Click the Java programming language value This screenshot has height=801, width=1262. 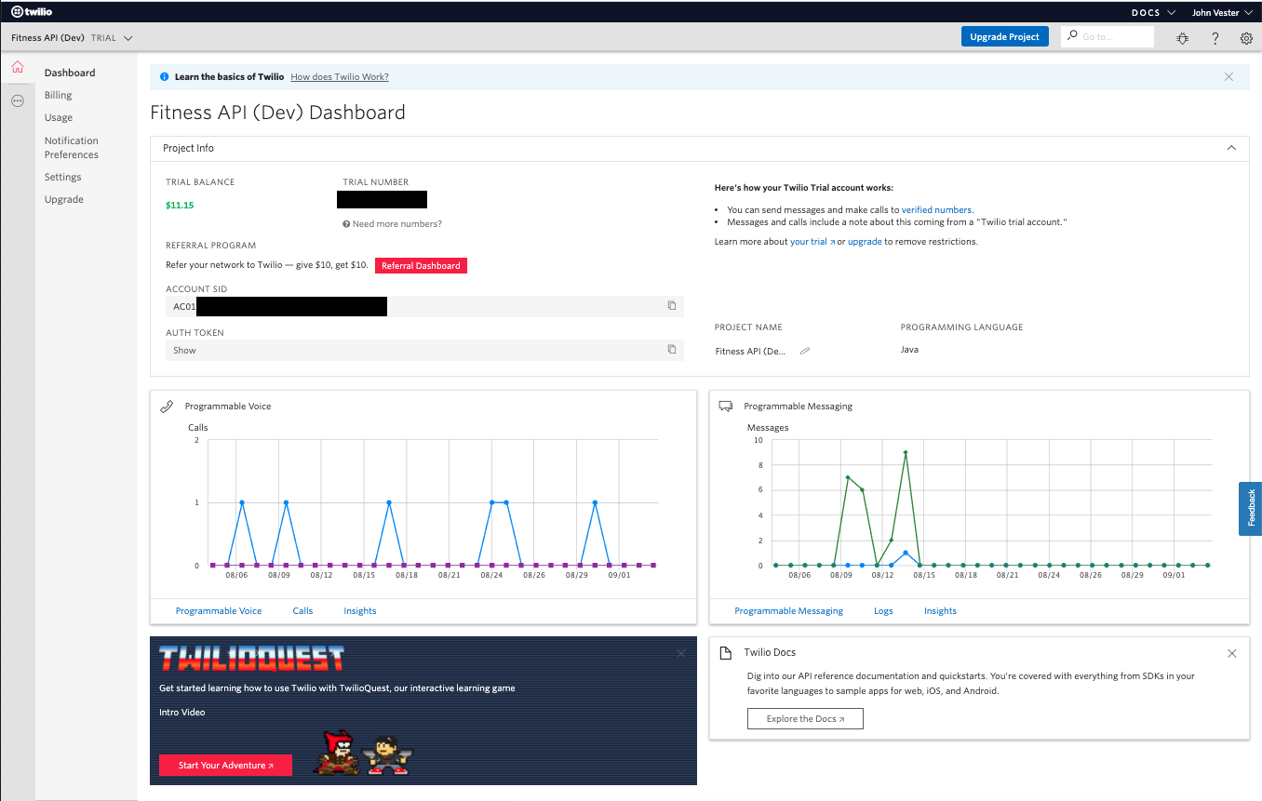pos(909,350)
